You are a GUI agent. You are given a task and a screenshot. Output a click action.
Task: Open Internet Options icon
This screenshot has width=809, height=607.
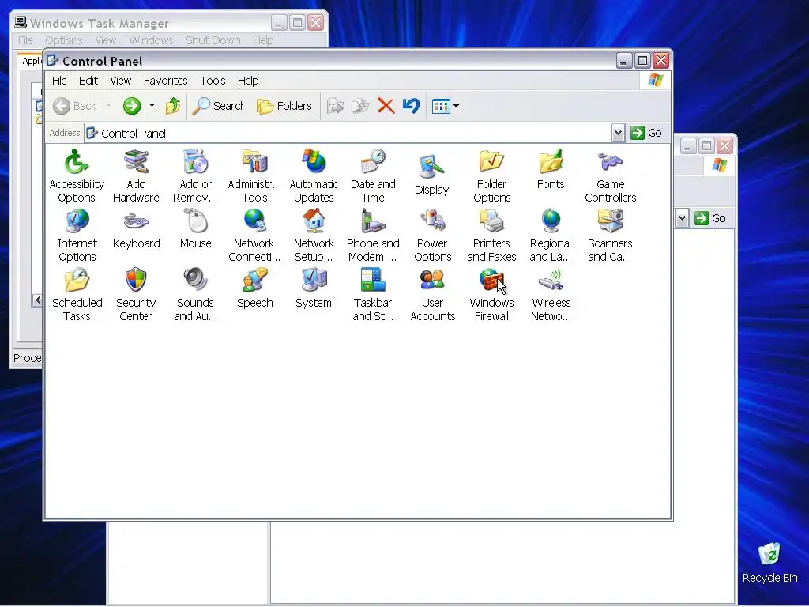click(x=77, y=236)
